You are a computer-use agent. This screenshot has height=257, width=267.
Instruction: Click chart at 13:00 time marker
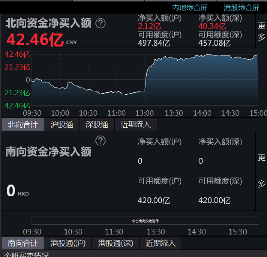145,113
